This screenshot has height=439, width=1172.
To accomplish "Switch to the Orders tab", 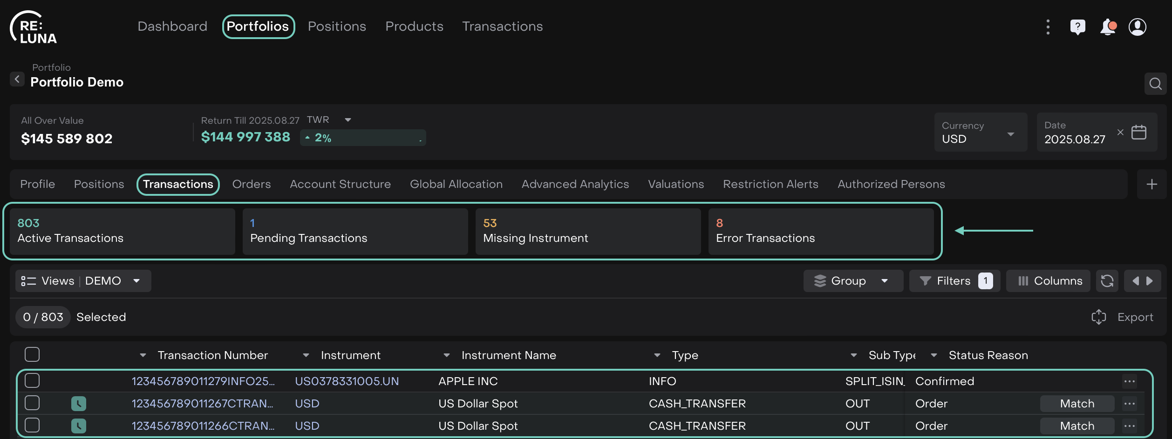I will click(x=252, y=185).
